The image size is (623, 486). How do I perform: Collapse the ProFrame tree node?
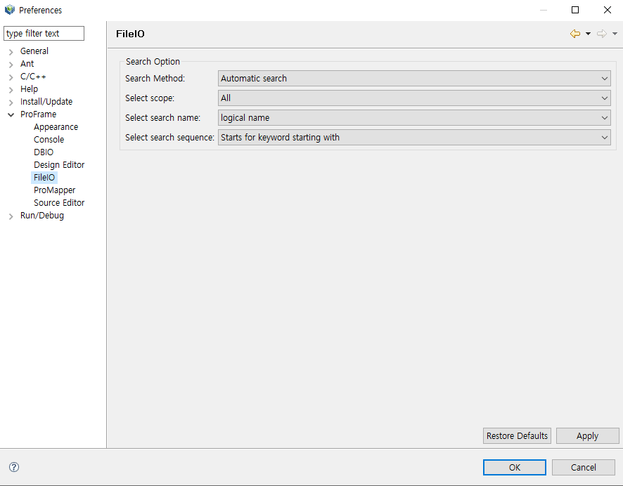11,114
